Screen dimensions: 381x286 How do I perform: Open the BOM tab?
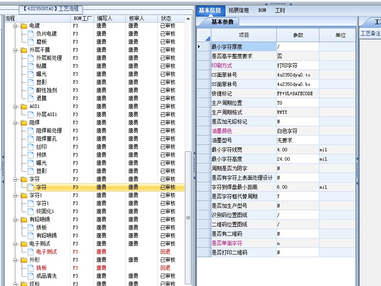(262, 11)
